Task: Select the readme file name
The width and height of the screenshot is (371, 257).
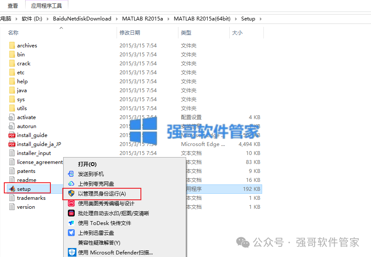Action: coord(27,180)
